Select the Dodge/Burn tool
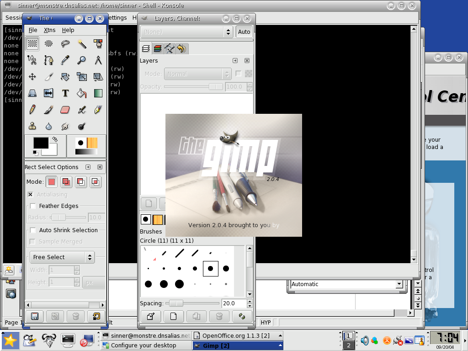Viewport: 468px width, 351px height. pyautogui.click(x=82, y=126)
